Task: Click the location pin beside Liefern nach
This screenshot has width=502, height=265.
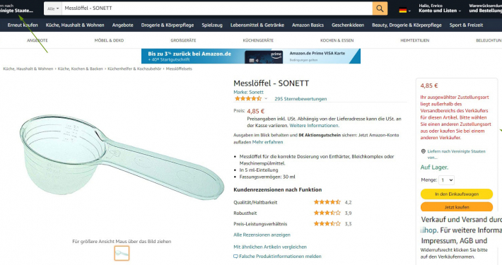Action: point(424,151)
